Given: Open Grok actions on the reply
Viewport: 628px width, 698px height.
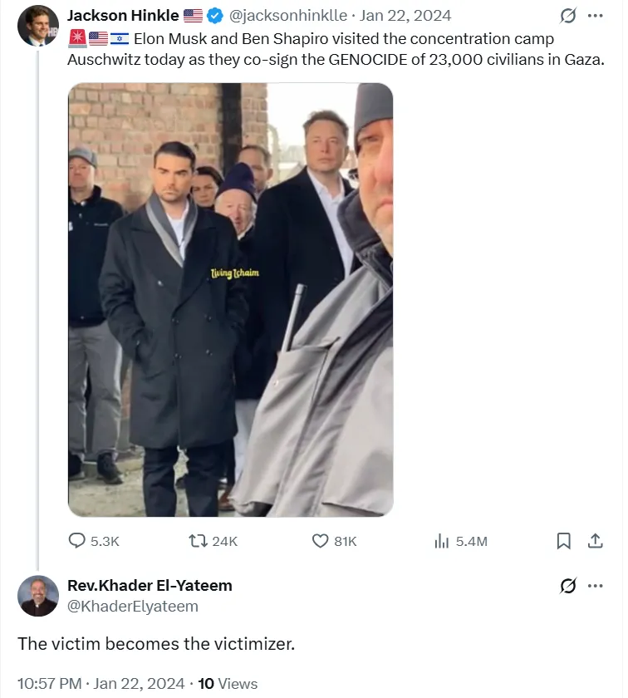Looking at the screenshot, I should (x=567, y=586).
